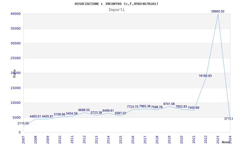233x145 pixels.
Task: Select year 2009 on the x-axis
Action: click(x=48, y=140)
